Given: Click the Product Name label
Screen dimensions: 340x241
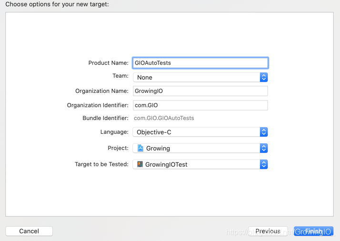Looking at the screenshot, I should (109, 63).
